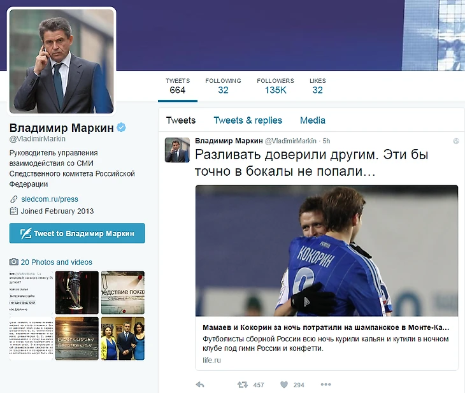Open media thumbnail of three people posing
This screenshot has width=465, height=393.
[123, 338]
